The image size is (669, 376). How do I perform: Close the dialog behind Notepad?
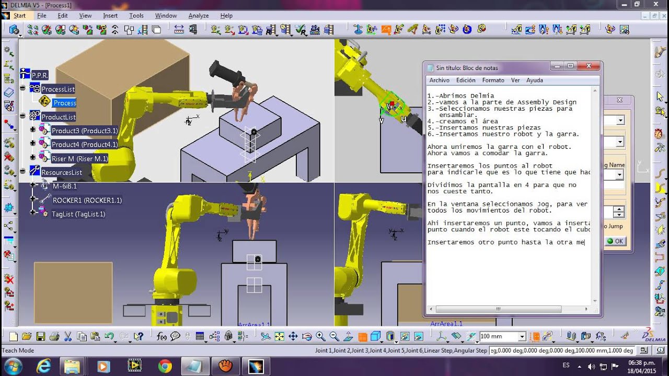pyautogui.click(x=620, y=100)
